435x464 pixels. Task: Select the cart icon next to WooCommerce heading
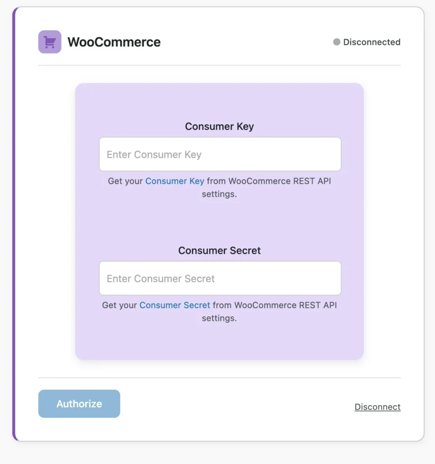(x=49, y=41)
